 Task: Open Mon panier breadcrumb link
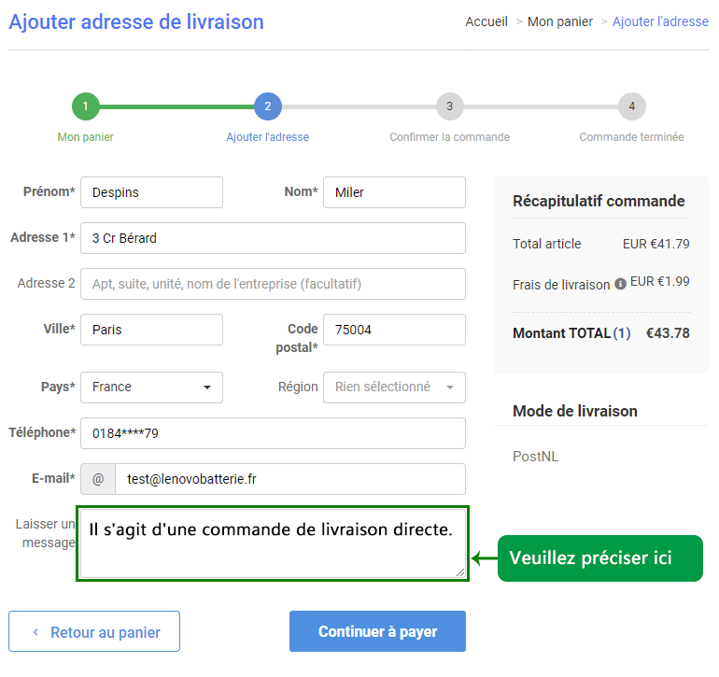pyautogui.click(x=560, y=21)
